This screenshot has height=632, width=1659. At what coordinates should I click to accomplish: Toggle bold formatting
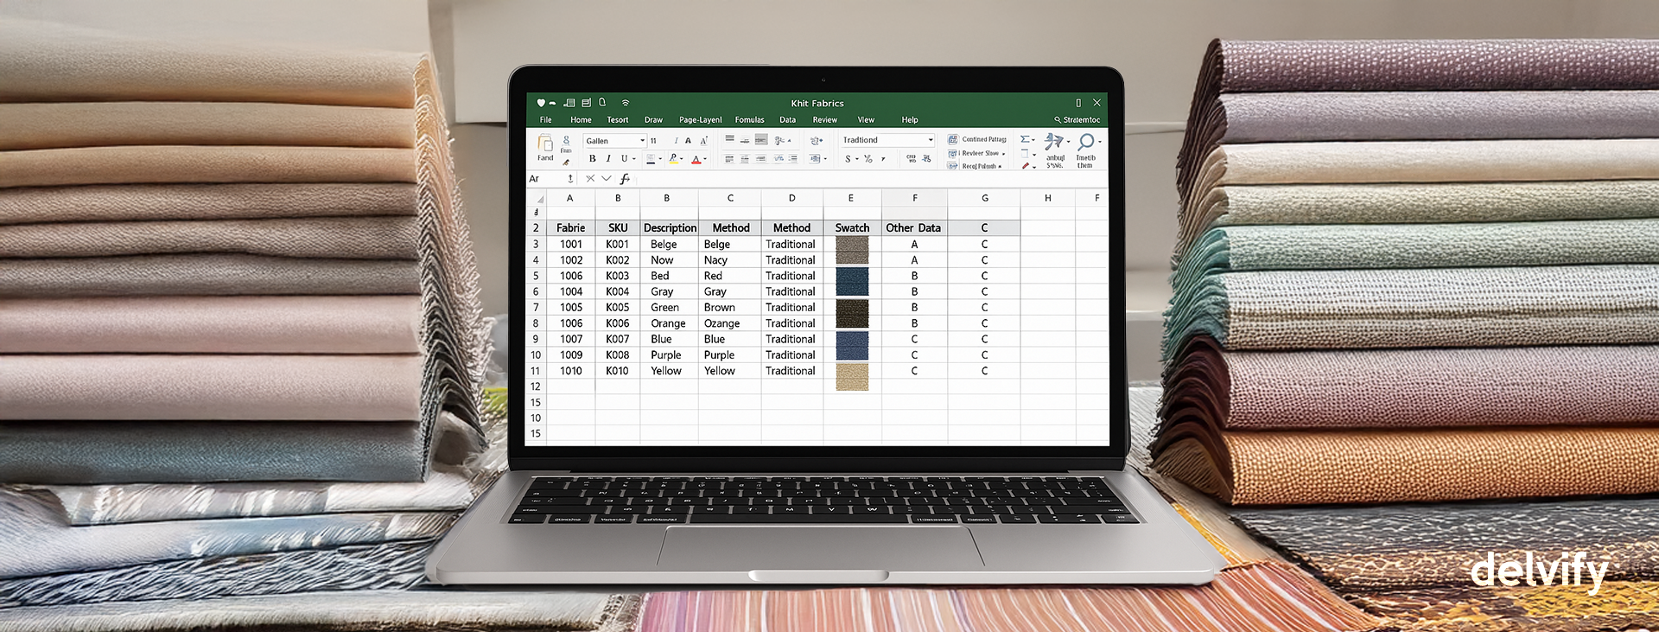[x=592, y=159]
